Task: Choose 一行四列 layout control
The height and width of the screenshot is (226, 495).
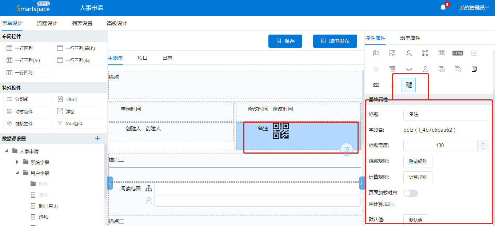Action: pyautogui.click(x=28, y=72)
